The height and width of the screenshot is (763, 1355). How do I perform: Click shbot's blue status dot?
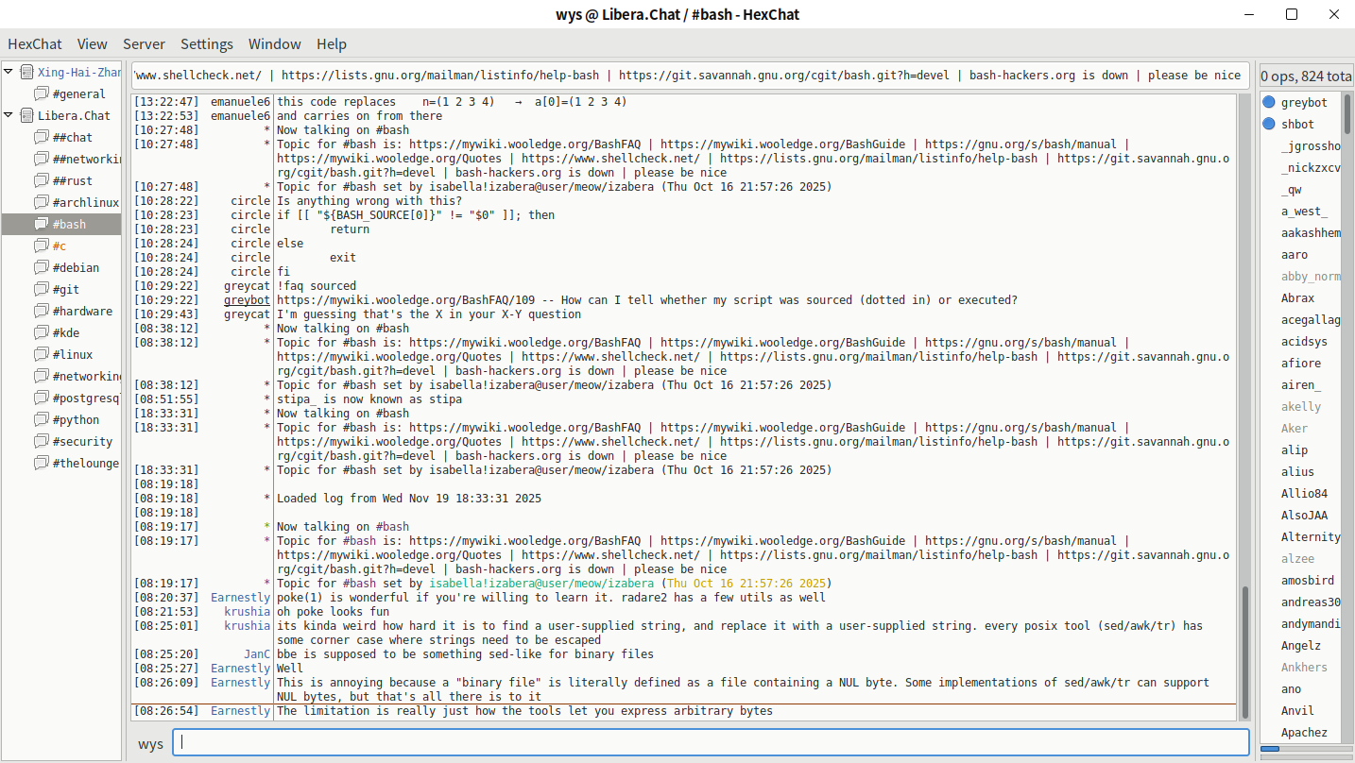(x=1269, y=124)
